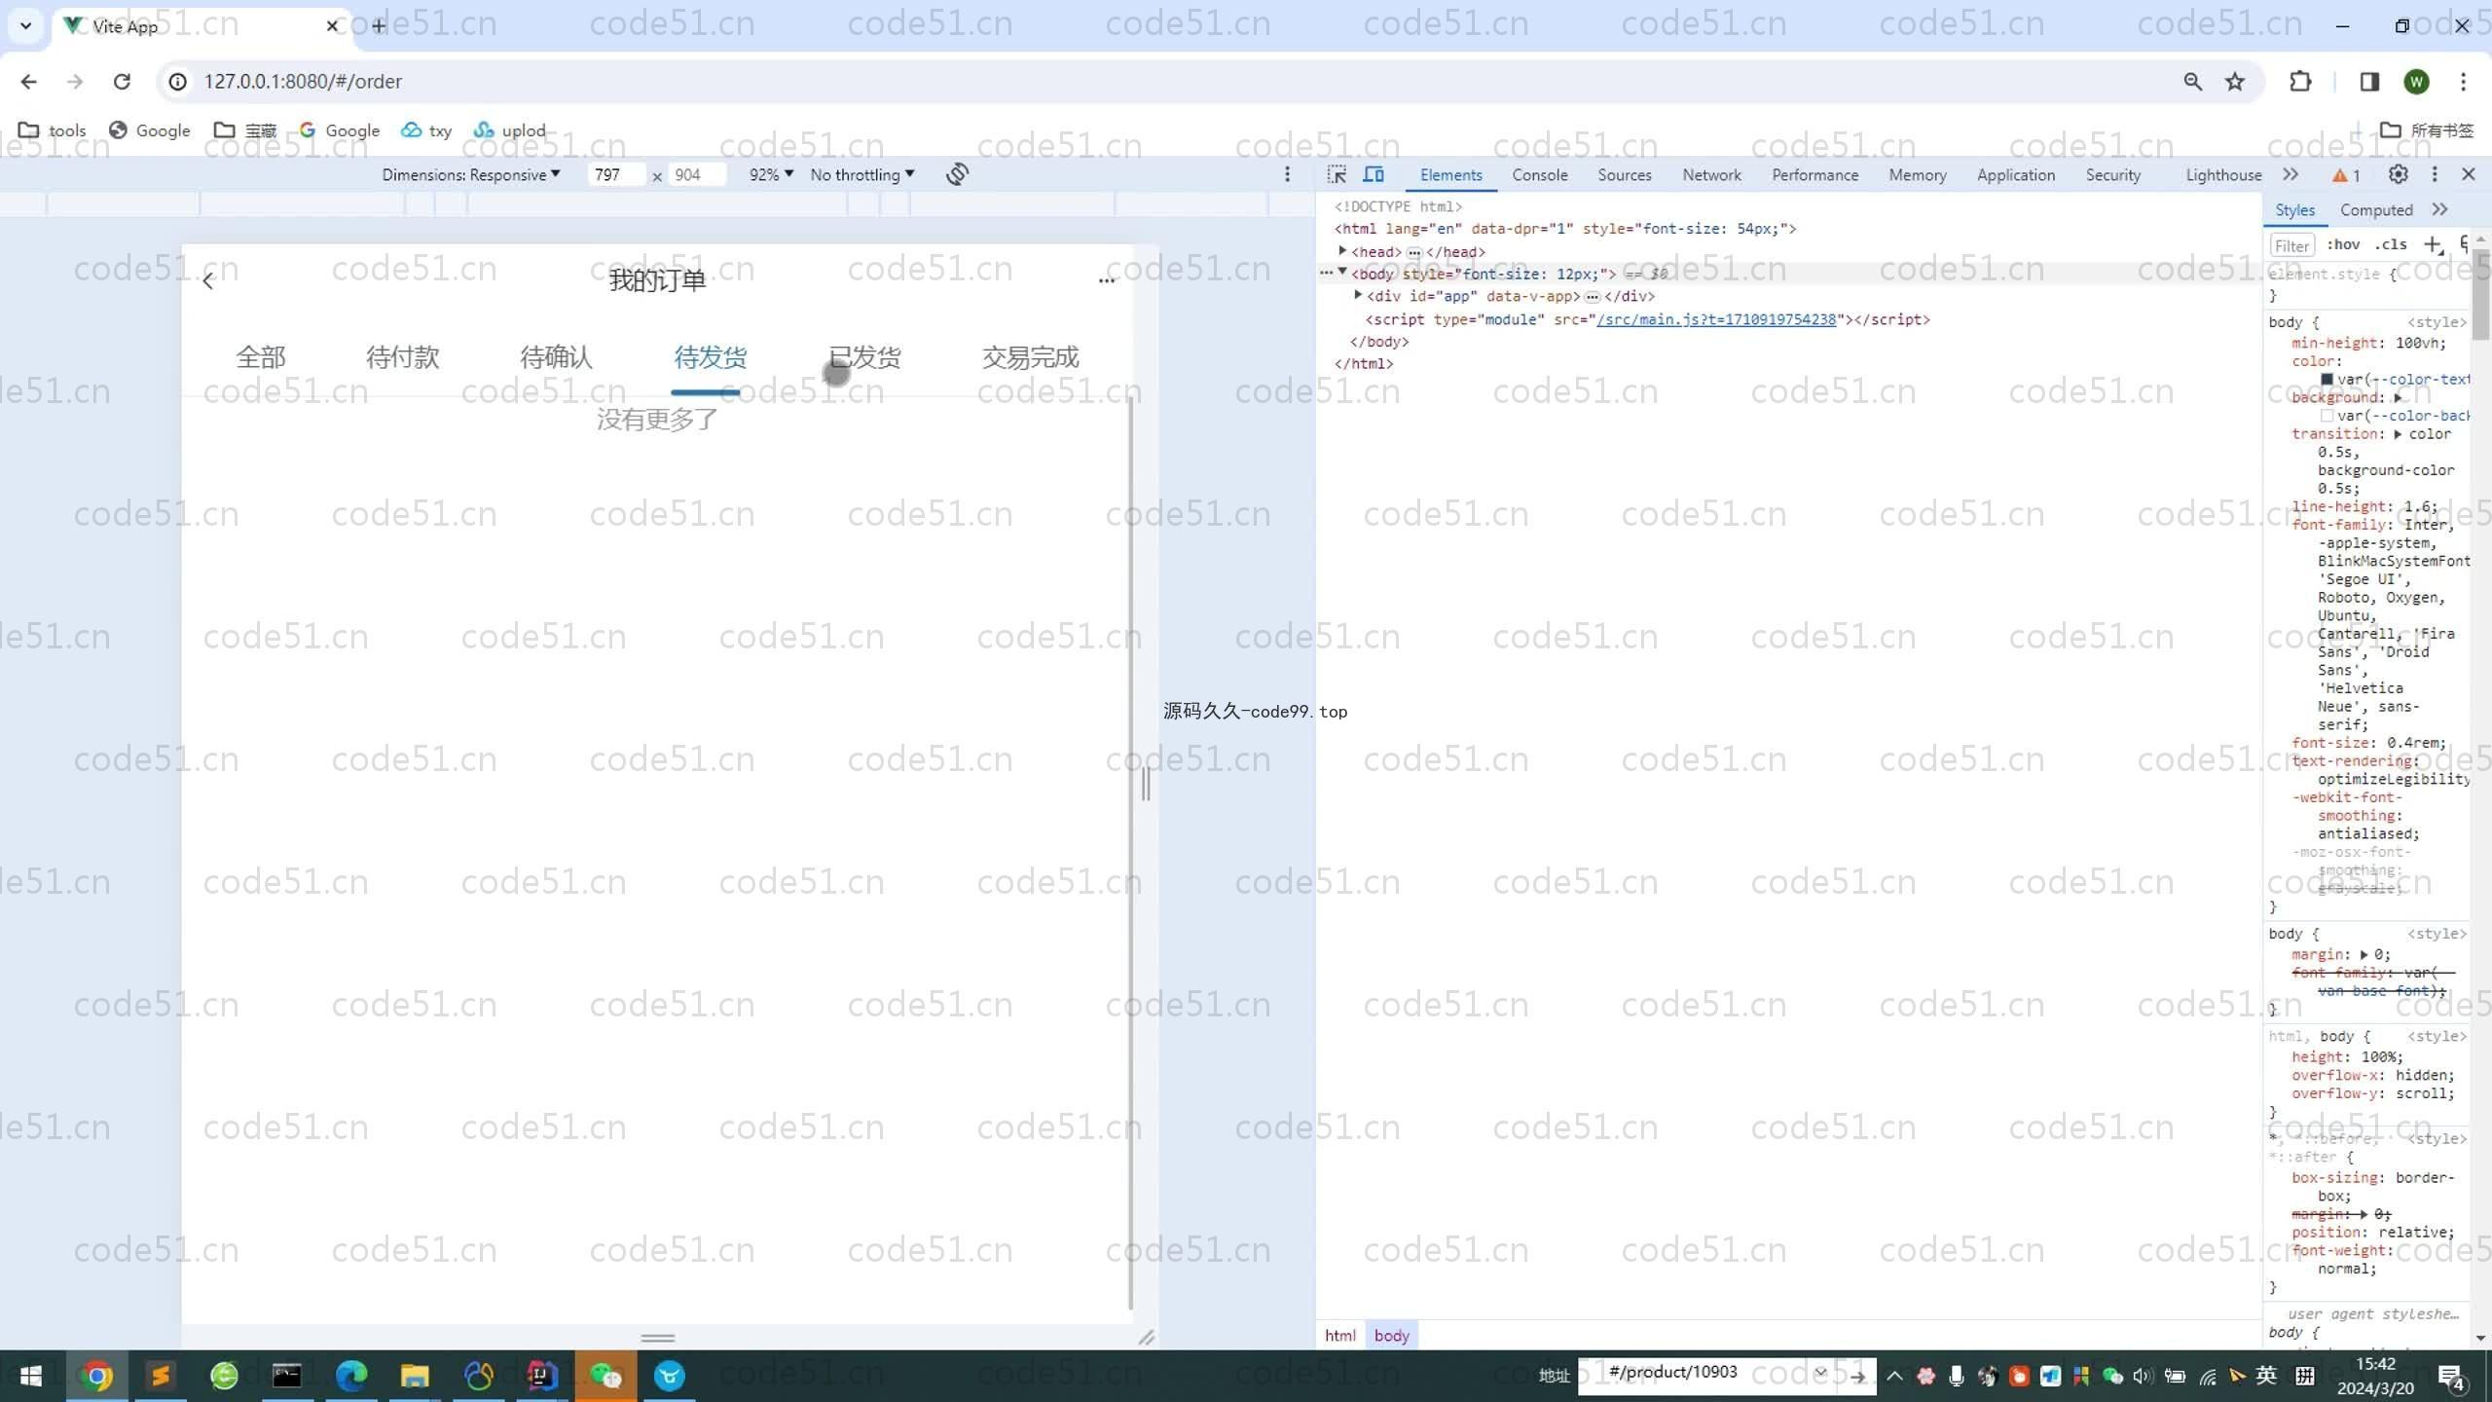
Task: Click the viewport height field 904
Action: [x=698, y=174]
